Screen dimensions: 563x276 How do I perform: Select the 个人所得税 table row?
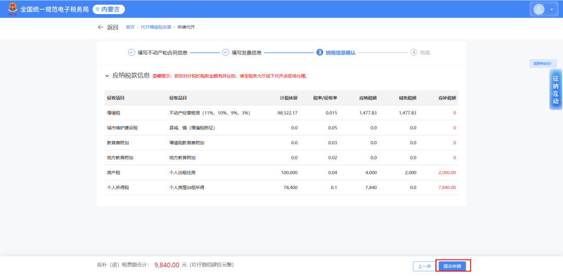pos(281,187)
